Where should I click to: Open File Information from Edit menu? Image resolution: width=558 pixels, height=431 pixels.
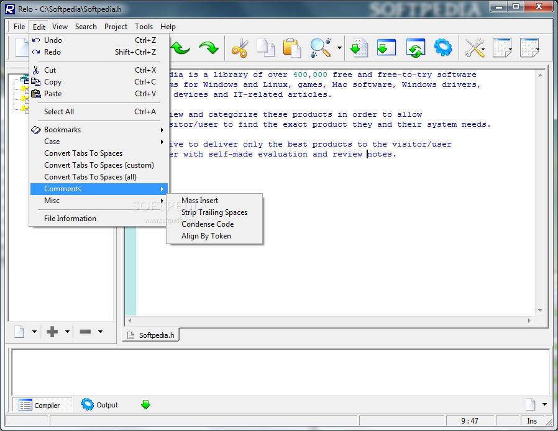99,219
